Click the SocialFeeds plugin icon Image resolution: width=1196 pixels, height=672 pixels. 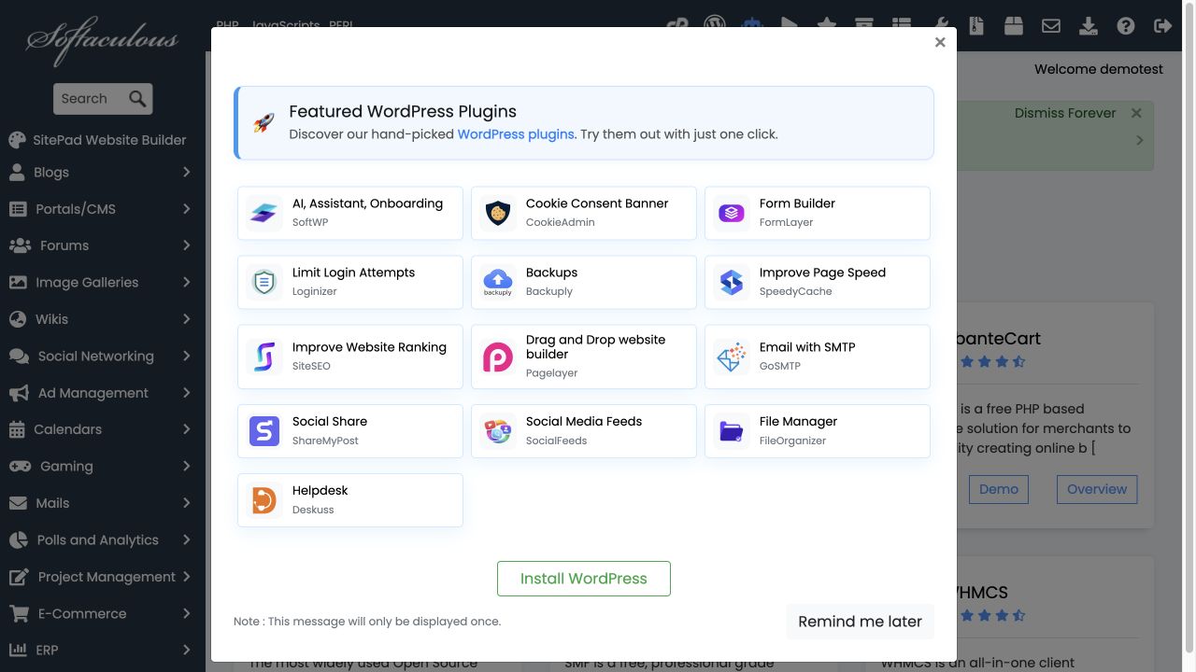(498, 431)
